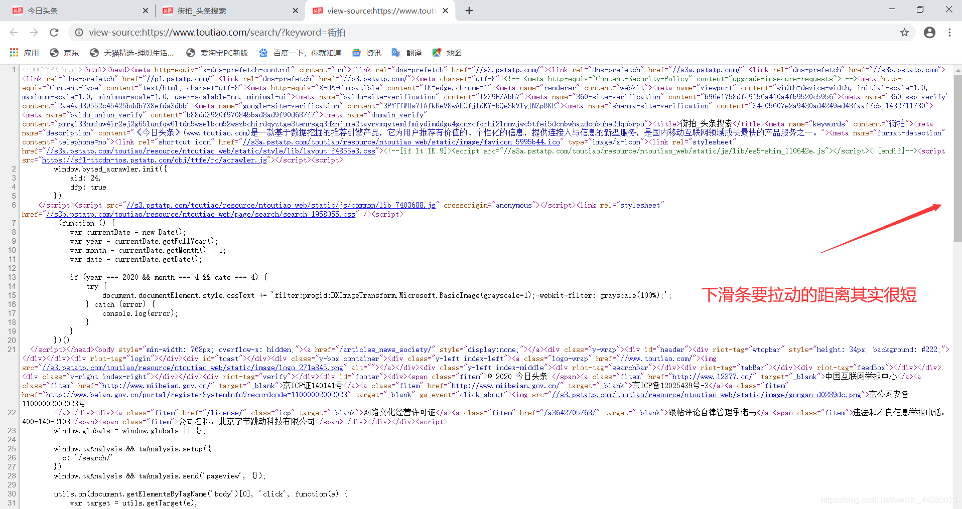Viewport: 962px width, 509px height.
Task: Open the 百度一下 bookmark
Action: (300, 53)
